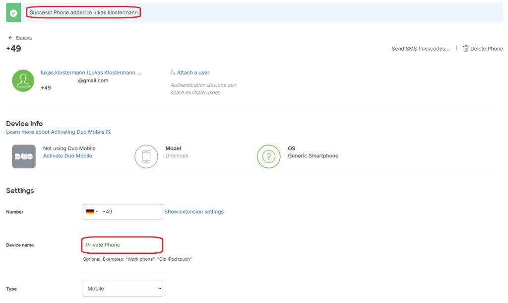Image resolution: width=508 pixels, height=303 pixels.
Task: Click the Not using Duo Mobile text
Action: coord(69,148)
